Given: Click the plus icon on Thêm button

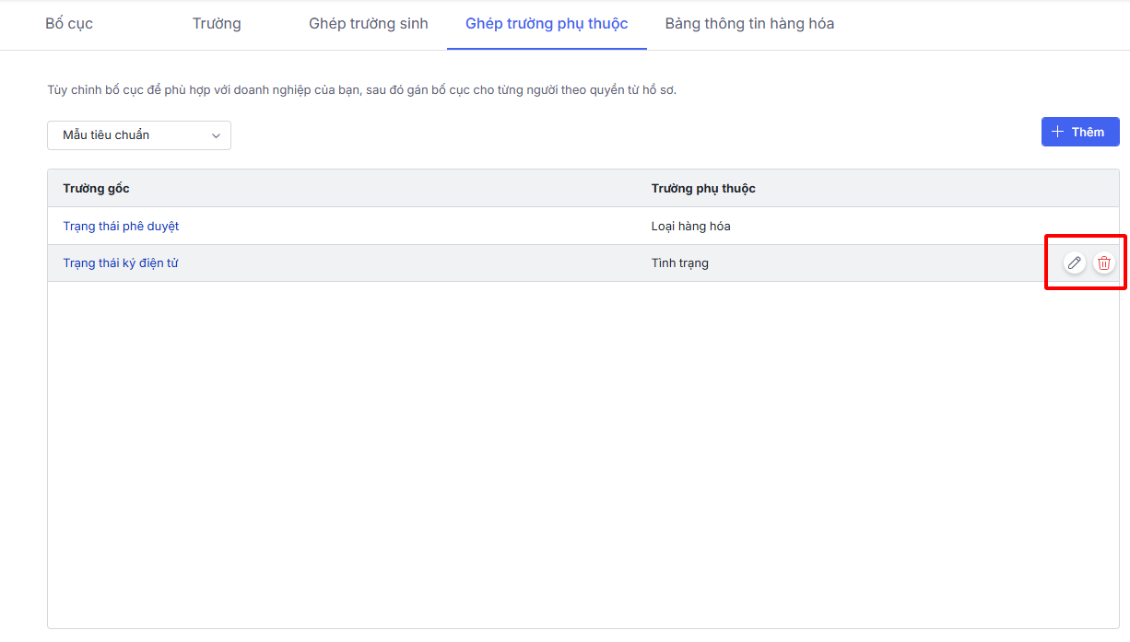Looking at the screenshot, I should click(x=1057, y=132).
